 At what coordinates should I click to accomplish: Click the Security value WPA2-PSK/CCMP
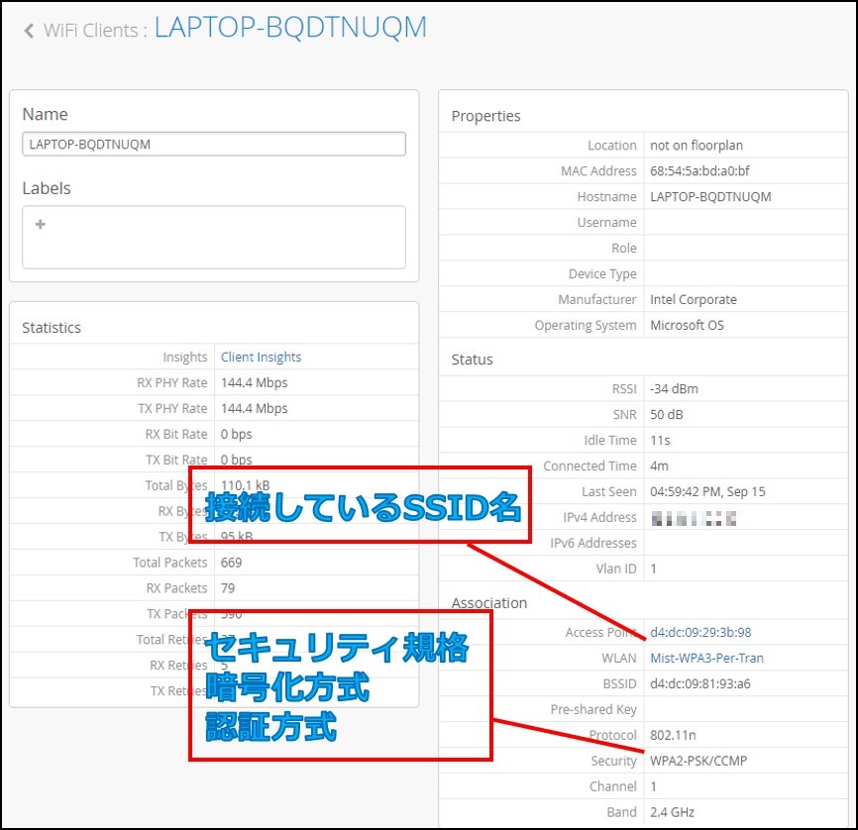coord(698,761)
